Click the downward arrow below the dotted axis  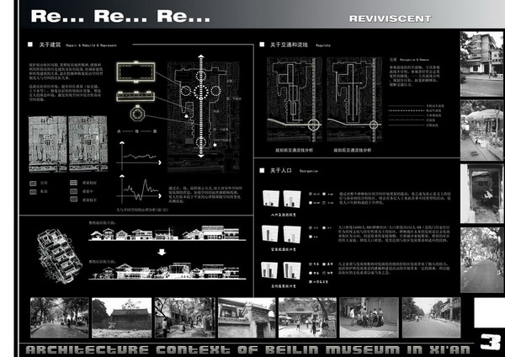point(201,156)
